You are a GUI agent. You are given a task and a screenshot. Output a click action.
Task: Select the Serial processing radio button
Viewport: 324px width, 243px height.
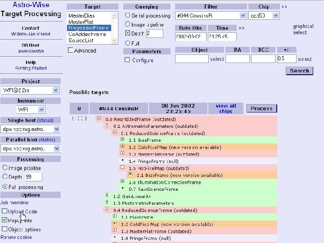click(x=127, y=15)
